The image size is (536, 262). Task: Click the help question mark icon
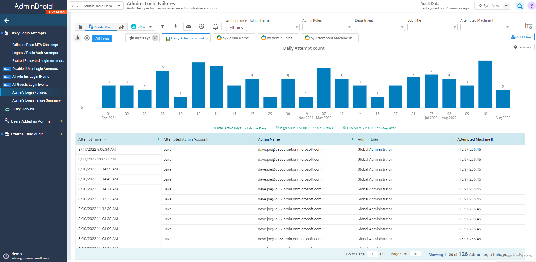click(531, 6)
